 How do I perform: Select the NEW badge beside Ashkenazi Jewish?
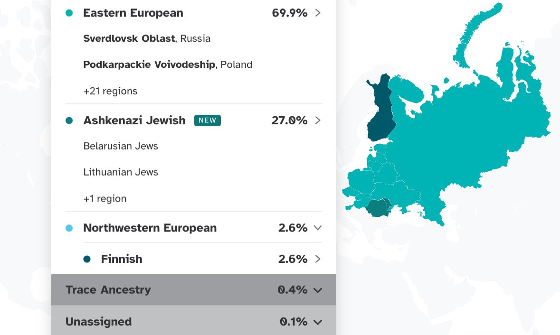(x=208, y=120)
